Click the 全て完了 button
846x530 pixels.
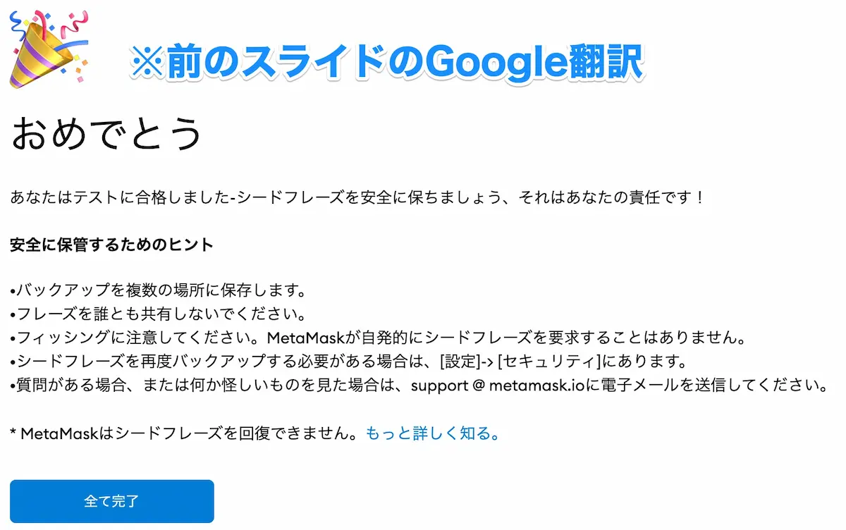pyautogui.click(x=111, y=501)
